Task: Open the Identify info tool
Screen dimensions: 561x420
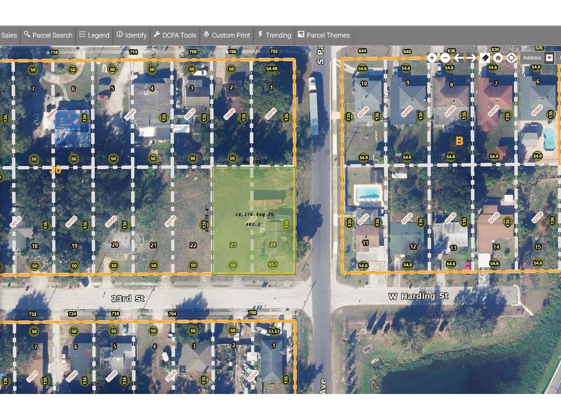Action: pyautogui.click(x=119, y=35)
